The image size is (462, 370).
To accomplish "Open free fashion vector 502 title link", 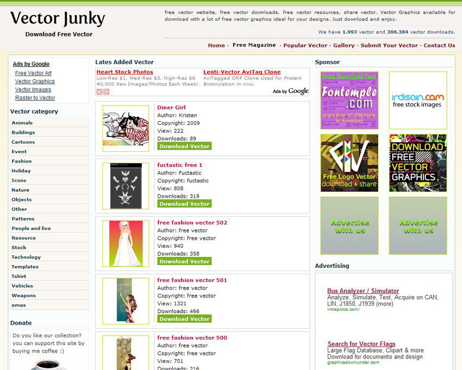I will (x=192, y=222).
